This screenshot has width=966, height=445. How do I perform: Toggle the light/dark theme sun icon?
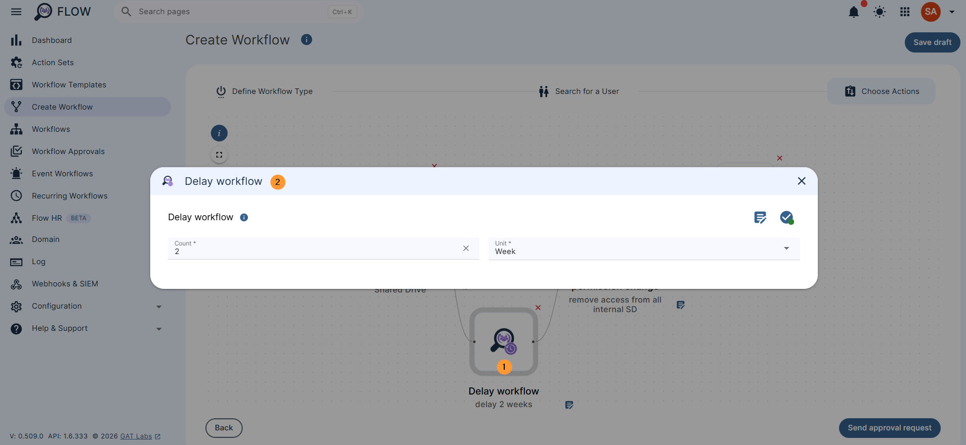click(880, 12)
